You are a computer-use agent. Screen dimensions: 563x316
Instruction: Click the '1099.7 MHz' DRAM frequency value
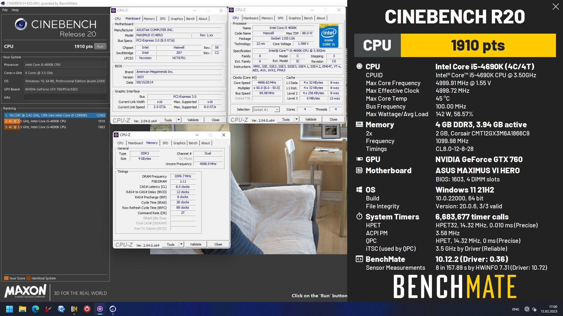tap(183, 176)
